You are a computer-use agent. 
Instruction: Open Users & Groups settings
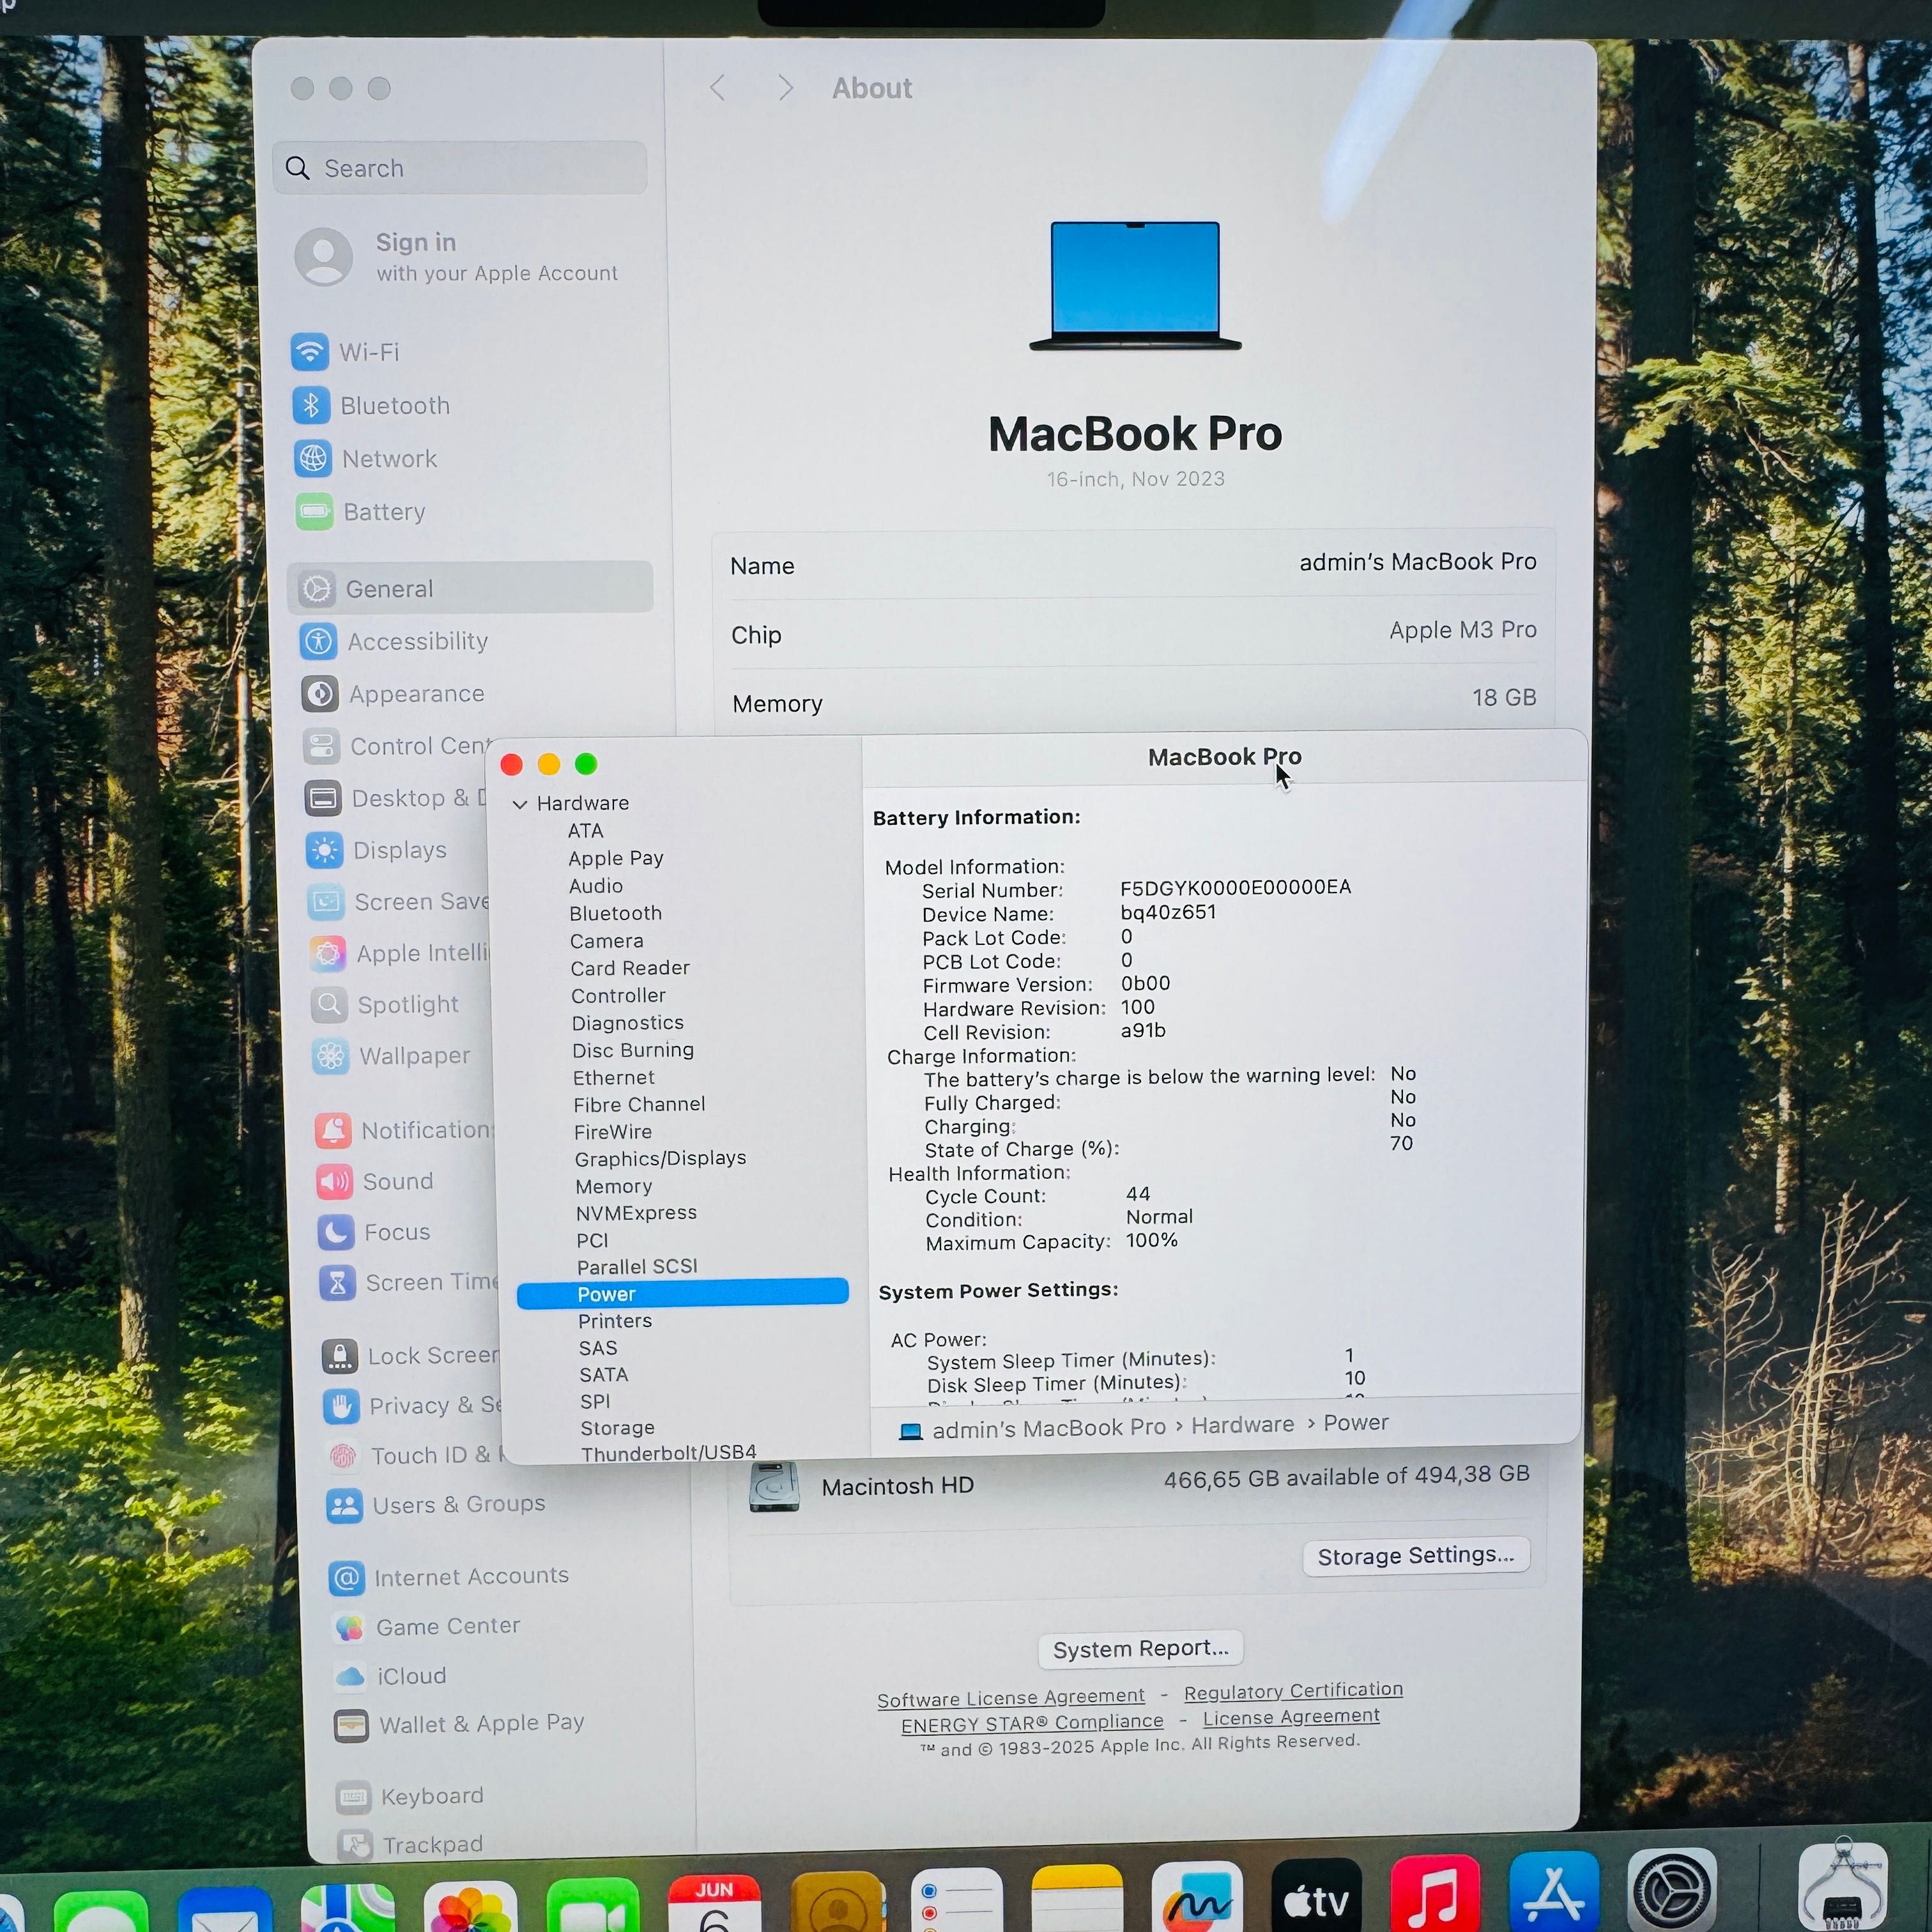tap(436, 1504)
